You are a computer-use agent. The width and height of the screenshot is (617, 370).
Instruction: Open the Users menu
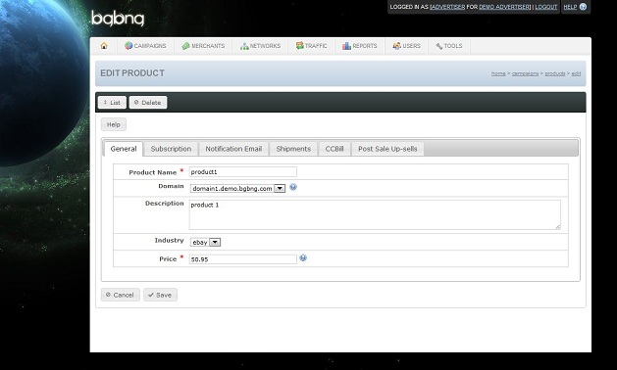coord(406,46)
